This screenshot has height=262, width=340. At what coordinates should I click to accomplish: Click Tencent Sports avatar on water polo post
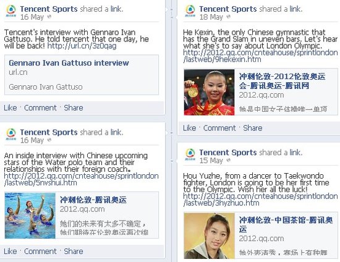(x=11, y=134)
